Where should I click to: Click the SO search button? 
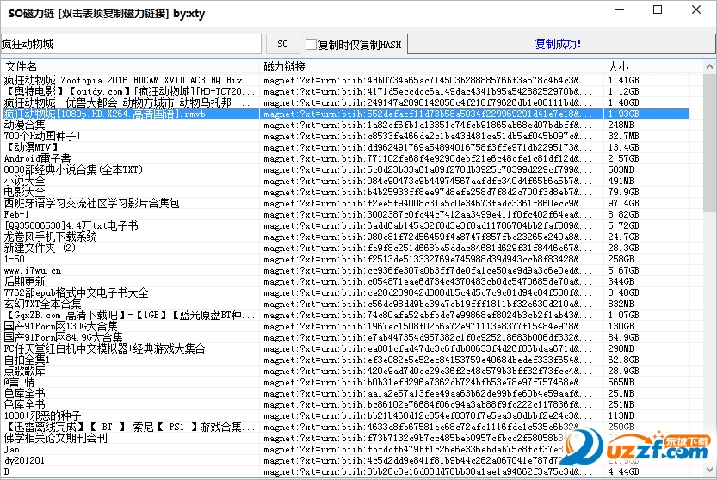[x=282, y=44]
